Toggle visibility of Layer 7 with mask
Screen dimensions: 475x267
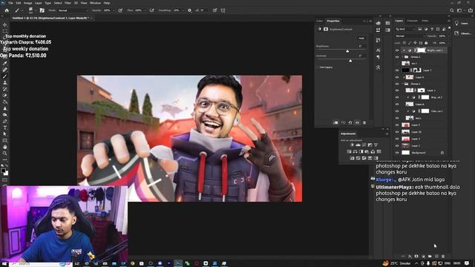coord(397,70)
